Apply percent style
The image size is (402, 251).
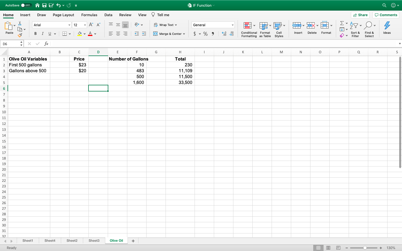click(205, 33)
